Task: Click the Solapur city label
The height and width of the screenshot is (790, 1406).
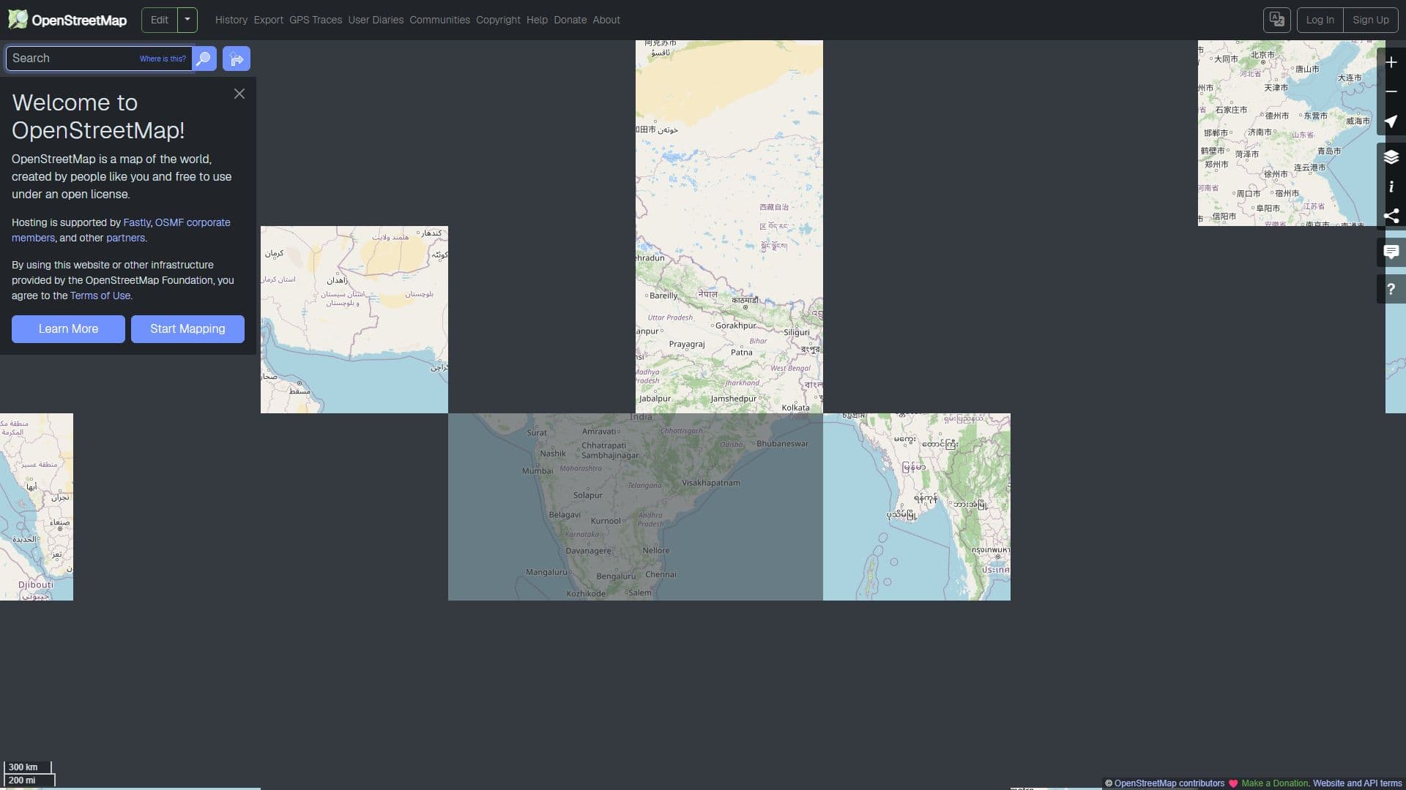Action: [588, 495]
